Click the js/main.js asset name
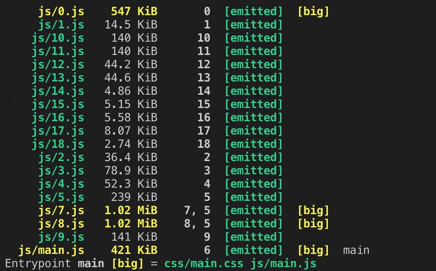436x271 pixels. click(x=52, y=251)
